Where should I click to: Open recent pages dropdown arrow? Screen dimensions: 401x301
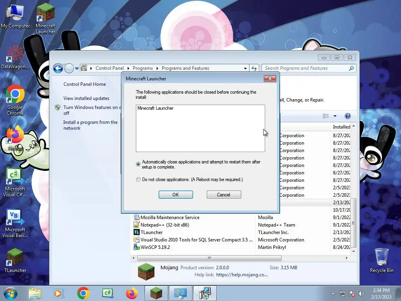(77, 69)
